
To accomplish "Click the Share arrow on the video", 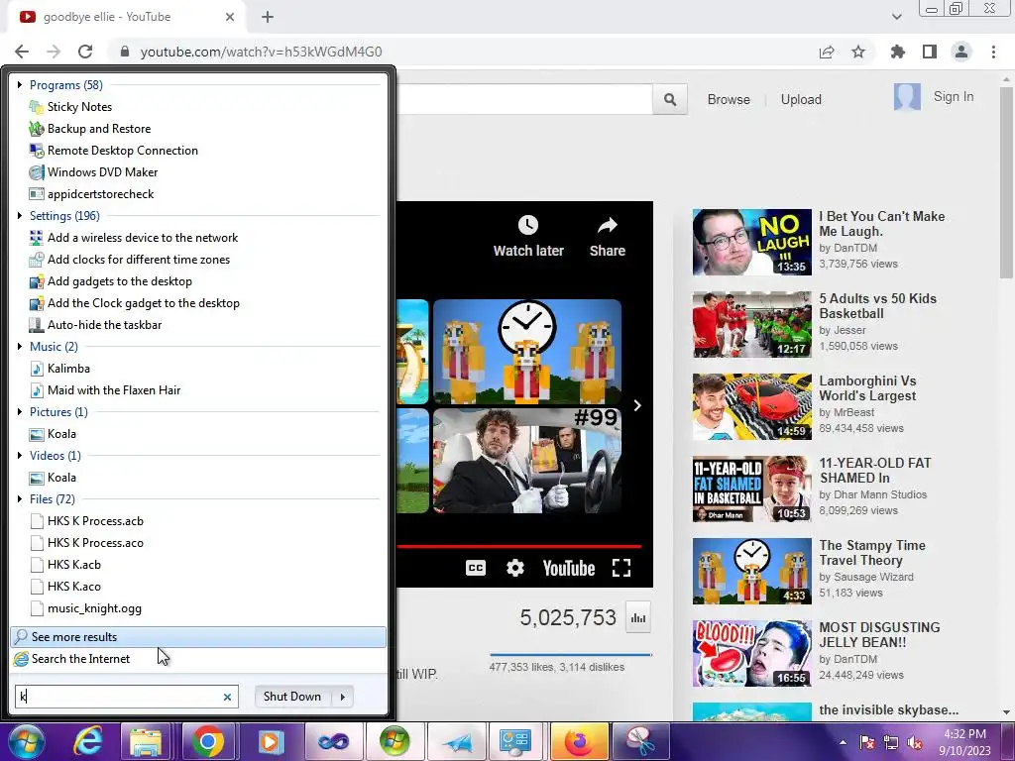I will (608, 225).
